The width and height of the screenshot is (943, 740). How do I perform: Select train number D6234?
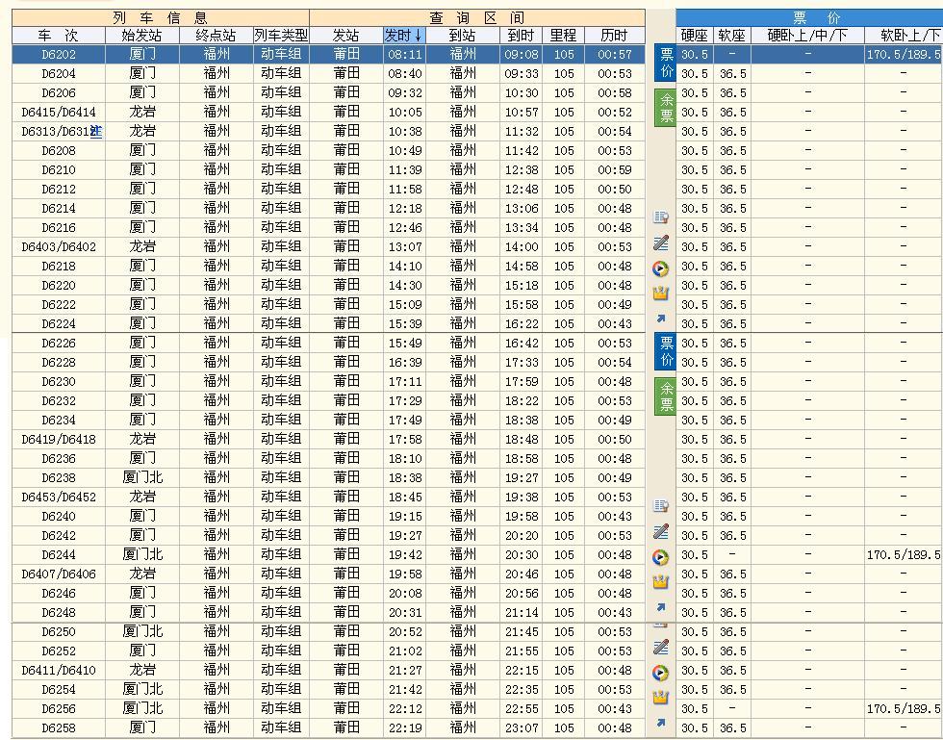coord(59,421)
